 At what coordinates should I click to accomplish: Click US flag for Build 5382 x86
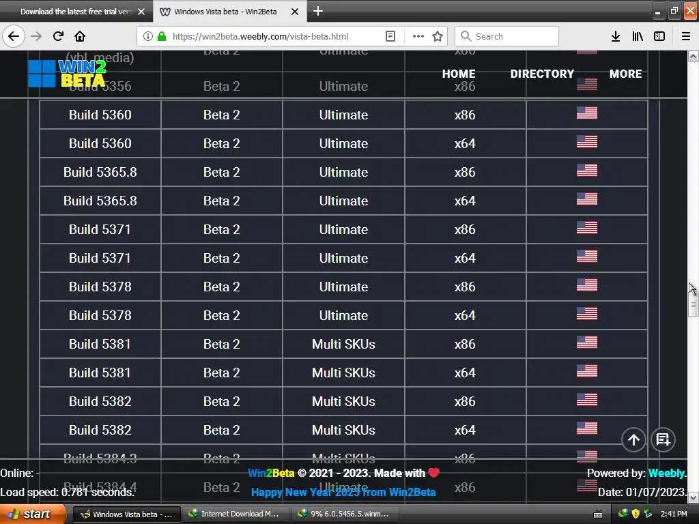586,400
